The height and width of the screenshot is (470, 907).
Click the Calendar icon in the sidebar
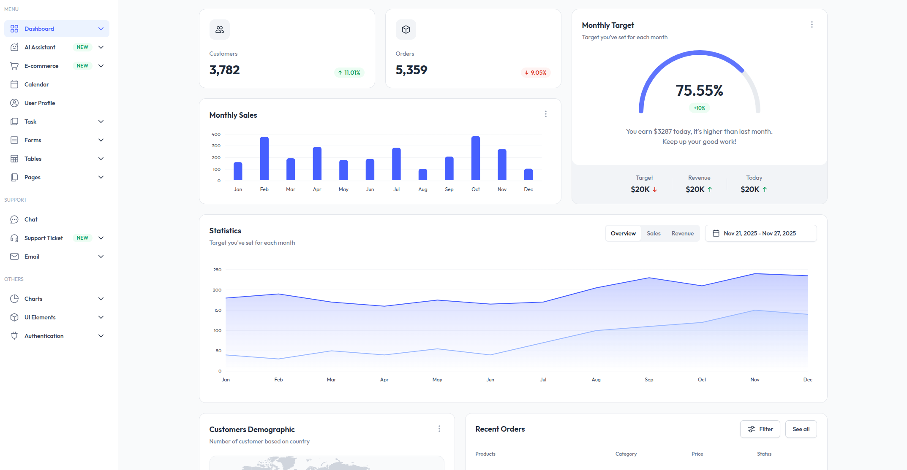(x=14, y=84)
